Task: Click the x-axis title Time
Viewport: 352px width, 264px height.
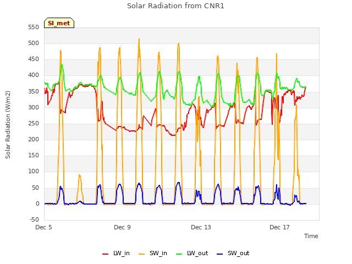Action: (311, 236)
